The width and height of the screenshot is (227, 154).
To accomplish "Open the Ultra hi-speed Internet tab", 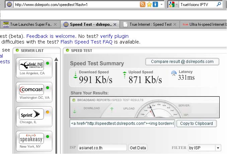I will pyautogui.click(x=204, y=24).
